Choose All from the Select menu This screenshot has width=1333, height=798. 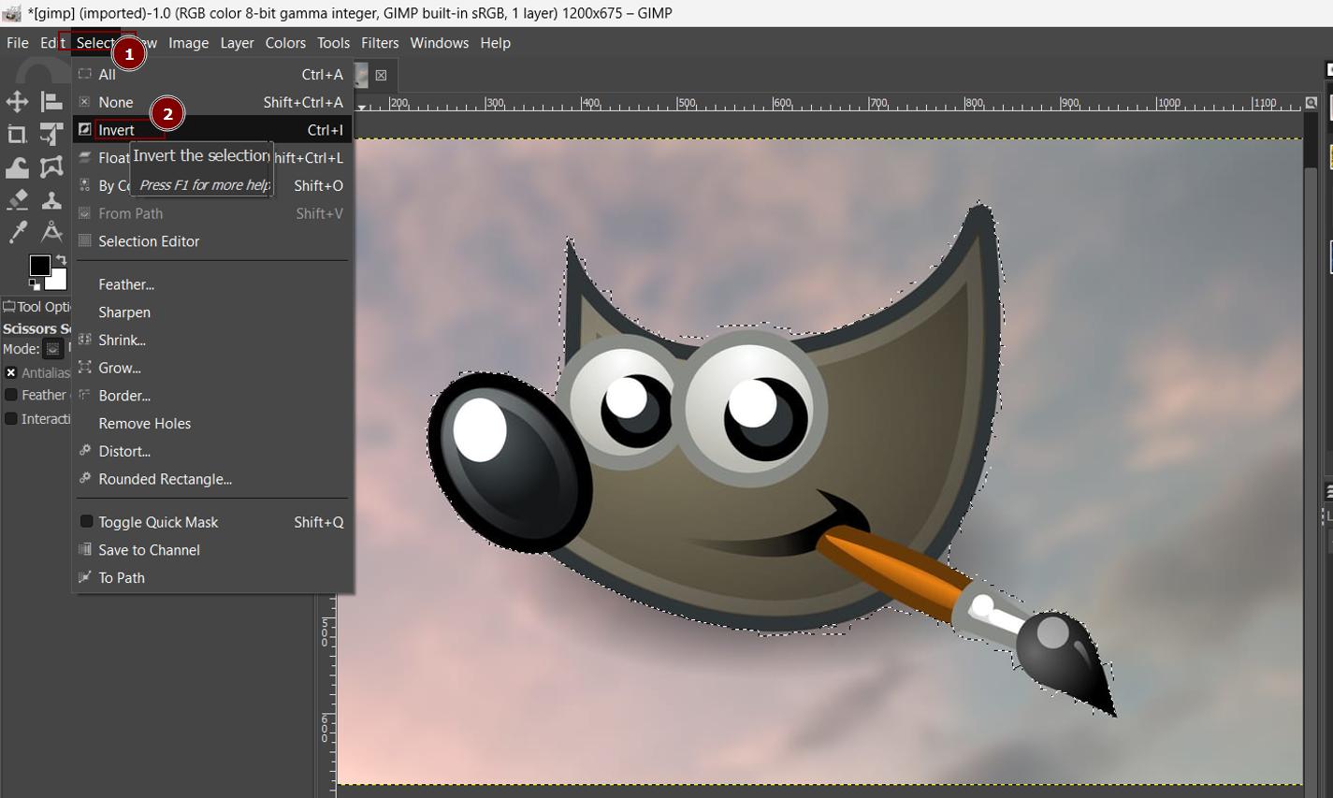(x=212, y=75)
